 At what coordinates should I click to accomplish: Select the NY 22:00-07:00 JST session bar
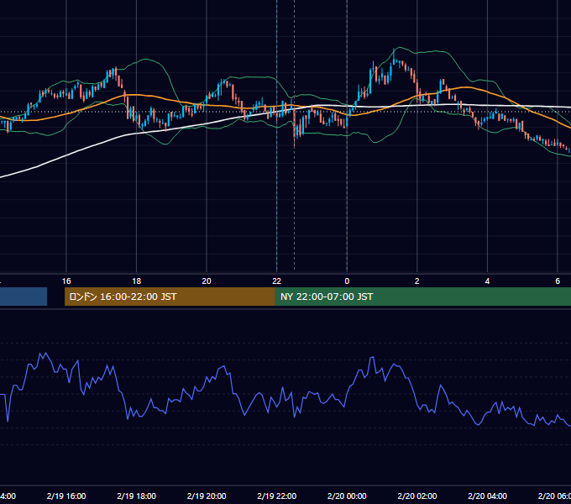tap(422, 297)
